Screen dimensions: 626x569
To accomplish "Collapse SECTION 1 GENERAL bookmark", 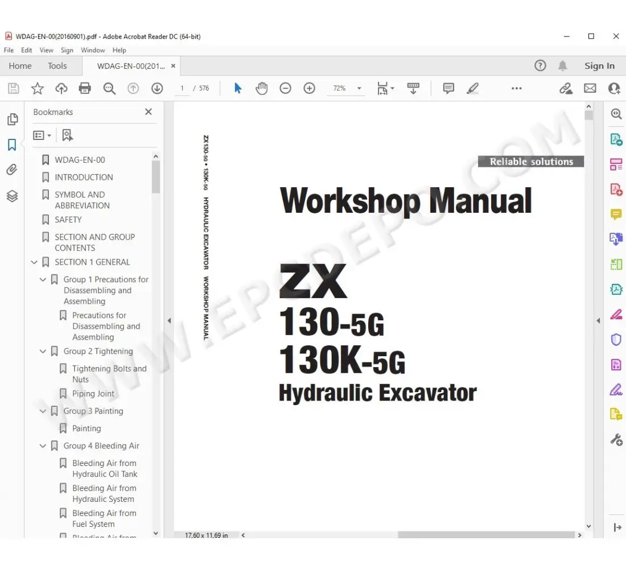I will pyautogui.click(x=34, y=262).
